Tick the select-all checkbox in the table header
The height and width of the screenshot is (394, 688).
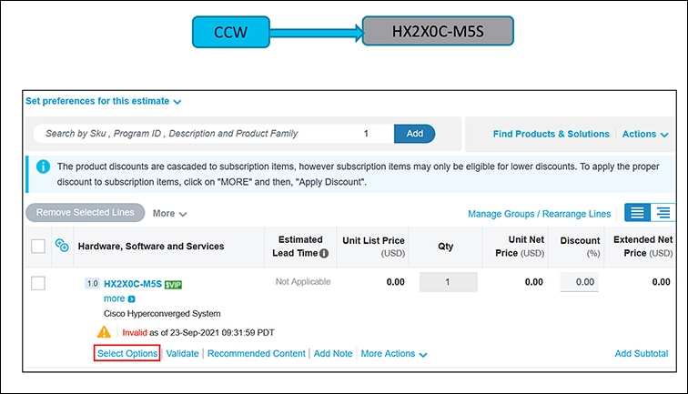[x=38, y=246]
